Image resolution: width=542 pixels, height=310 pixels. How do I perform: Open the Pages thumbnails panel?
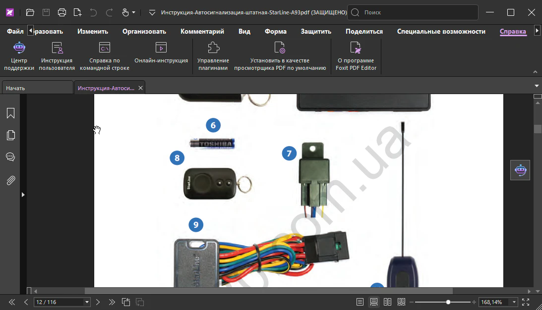pos(10,135)
